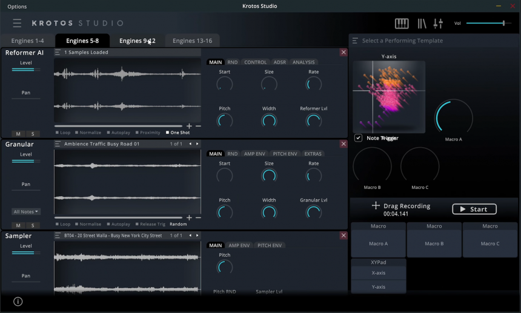Open Sampler PITCH ENV tab
Viewport: 521px width, 313px height.
point(270,245)
